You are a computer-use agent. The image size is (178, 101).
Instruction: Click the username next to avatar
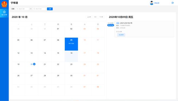(157, 3)
